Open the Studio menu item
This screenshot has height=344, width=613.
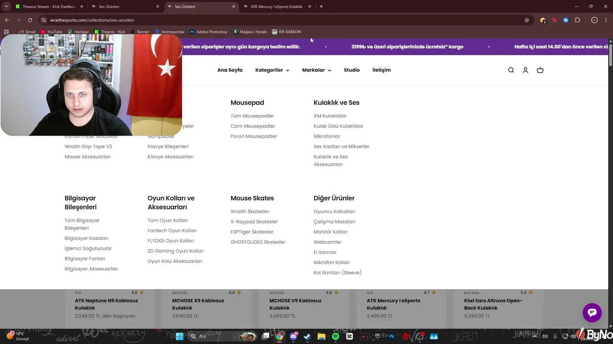click(352, 70)
